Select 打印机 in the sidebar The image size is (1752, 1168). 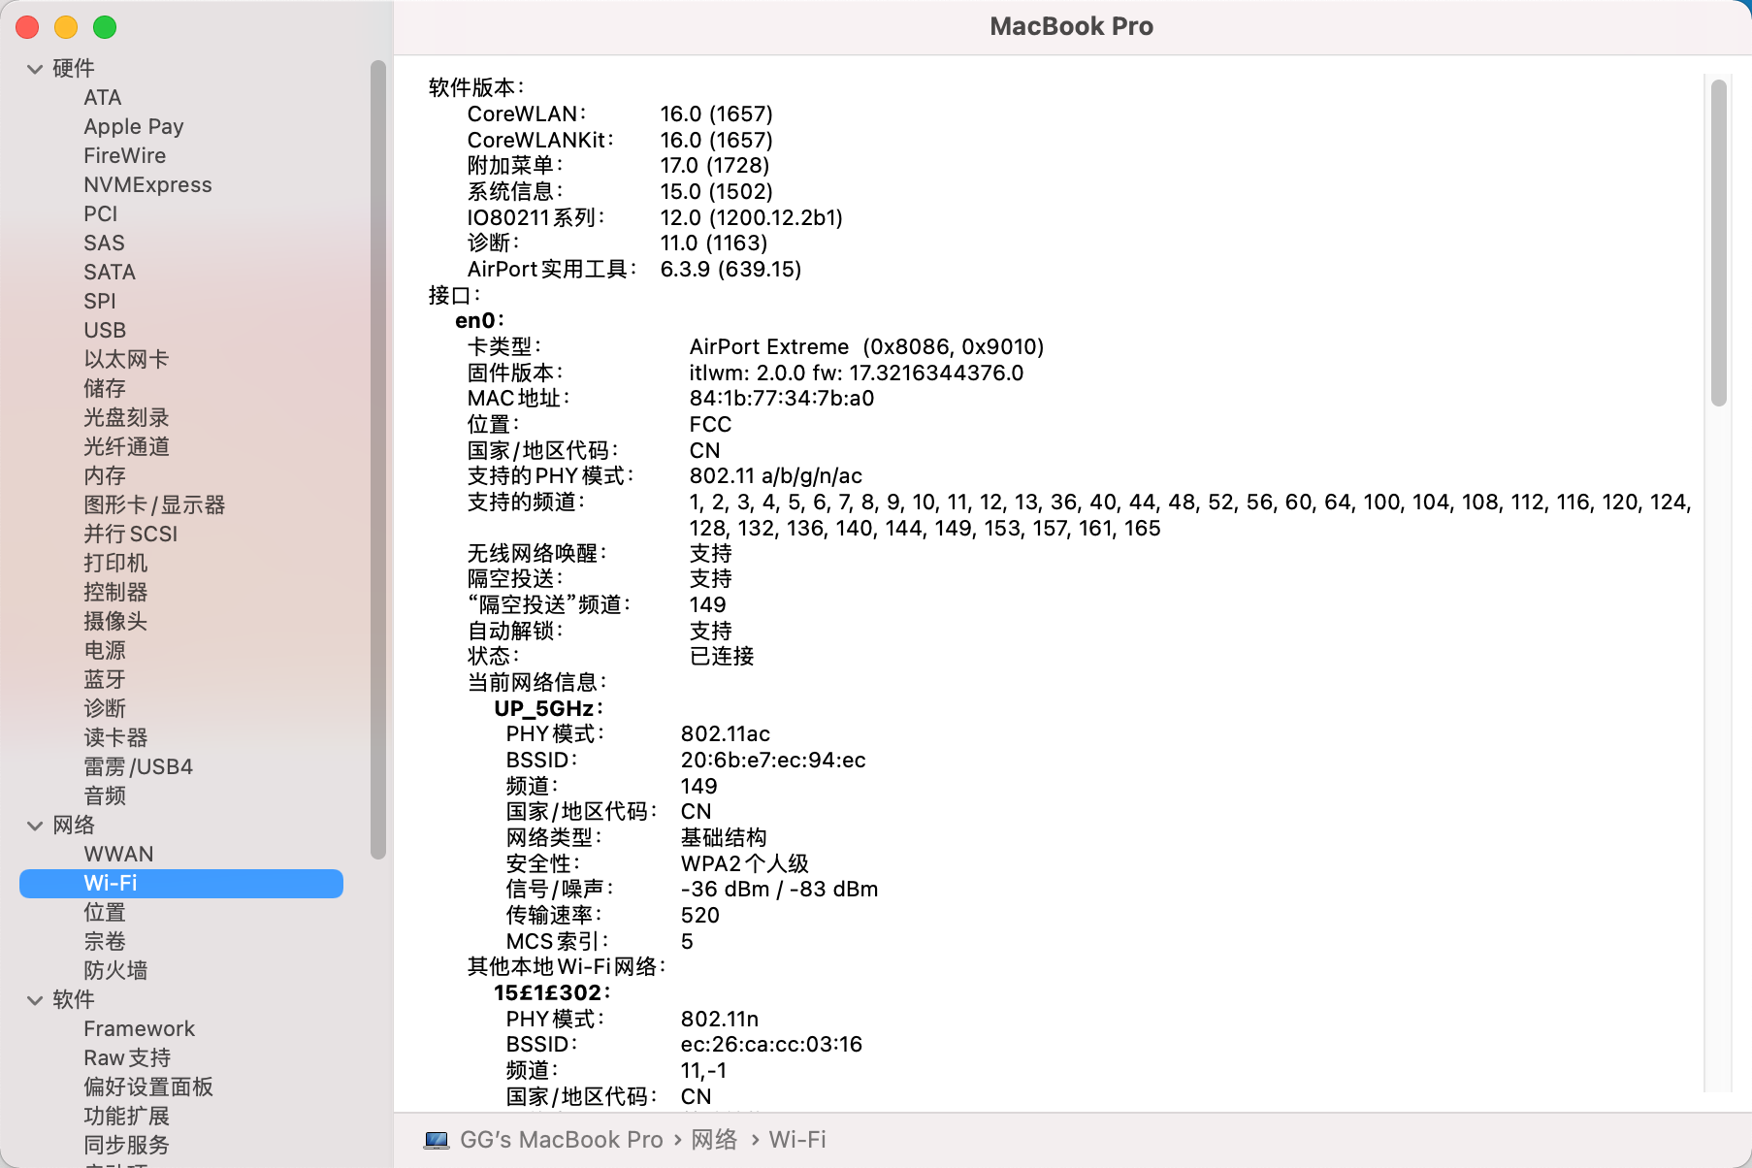pos(115,564)
